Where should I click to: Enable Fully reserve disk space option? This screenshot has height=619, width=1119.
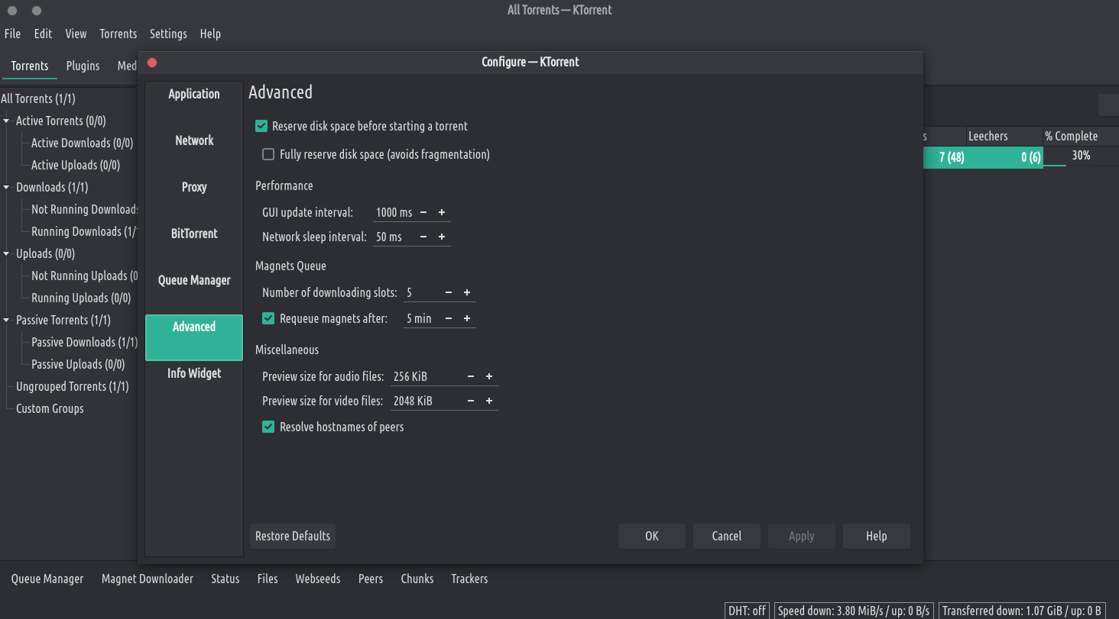coord(268,155)
